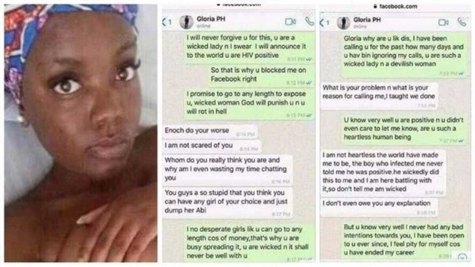Open Gloria PH avatar in middle chat
The width and height of the screenshot is (475, 267).
(186, 22)
